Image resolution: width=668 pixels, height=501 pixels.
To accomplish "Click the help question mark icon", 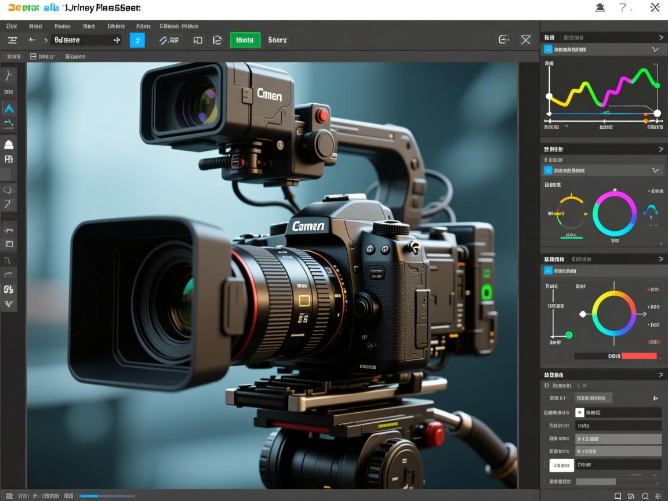I will (624, 8).
